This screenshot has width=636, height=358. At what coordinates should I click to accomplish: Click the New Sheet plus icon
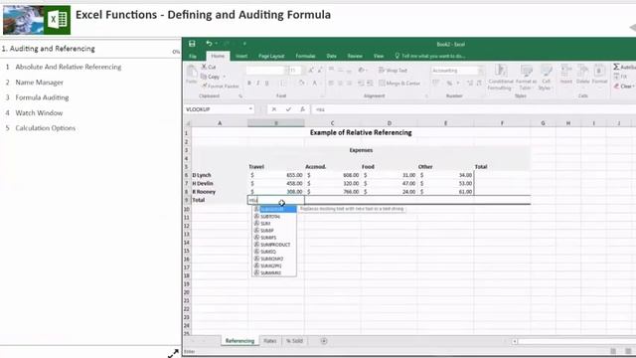pos(324,341)
